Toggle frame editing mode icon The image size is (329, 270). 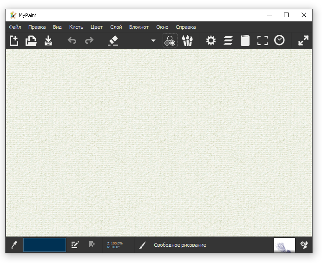click(263, 40)
